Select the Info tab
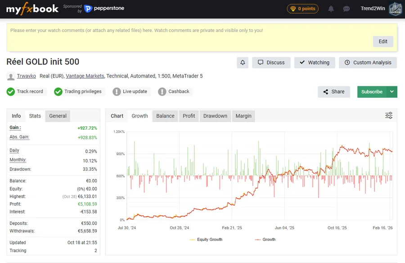405x263 pixels. coord(16,116)
